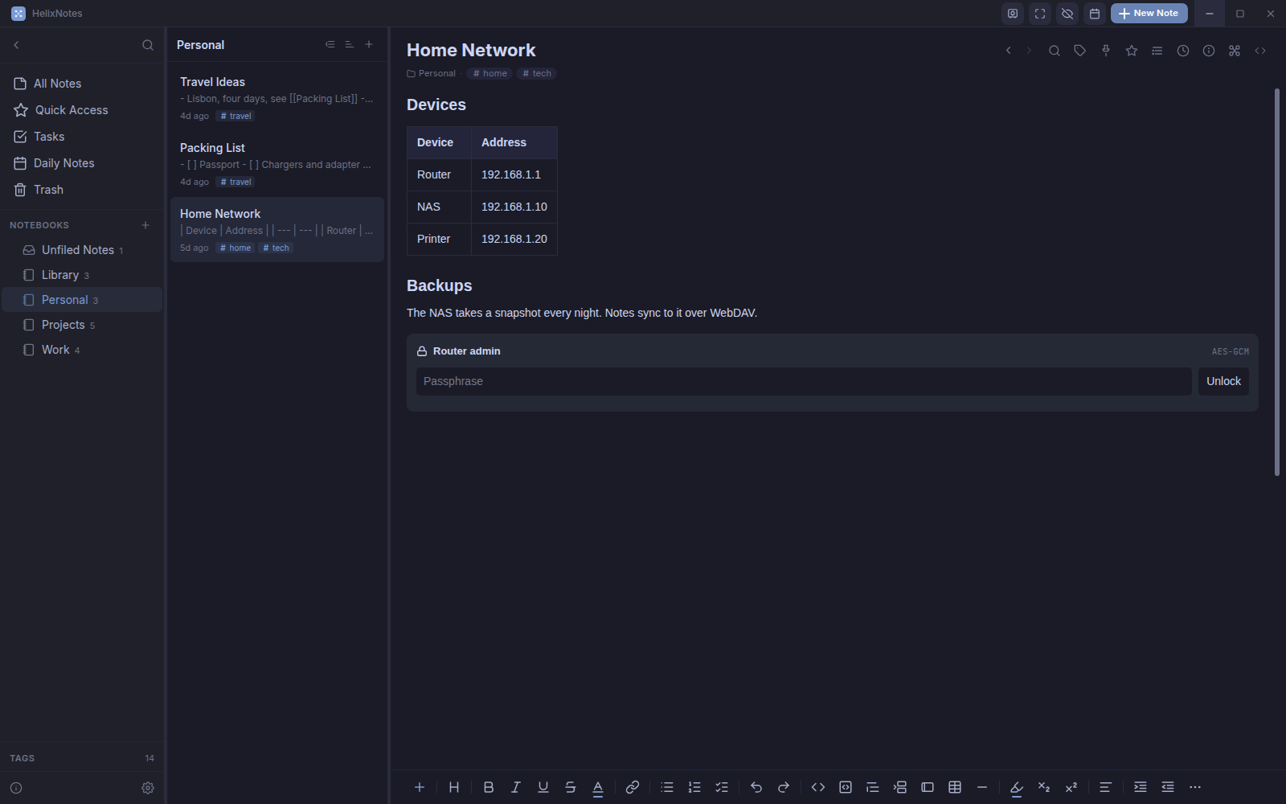Viewport: 1286px width, 804px height.
Task: Open the sort notes menu
Action: 350,45
